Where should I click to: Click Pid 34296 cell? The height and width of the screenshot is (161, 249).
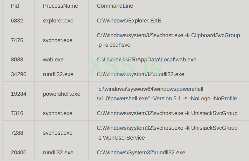[x=19, y=74]
